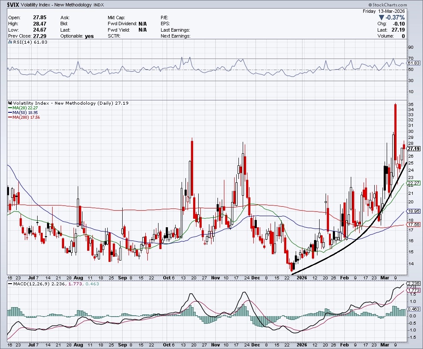Select the RSI(14) 61.83 indicator label
Image resolution: width=423 pixels, height=349 pixels.
tap(24, 42)
